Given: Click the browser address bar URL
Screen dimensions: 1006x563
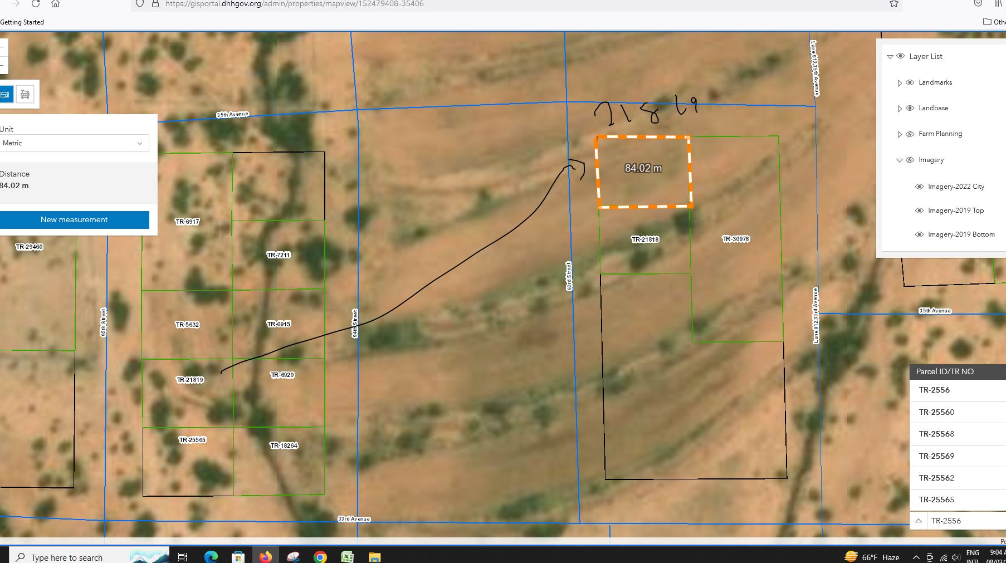Looking at the screenshot, I should click(294, 4).
